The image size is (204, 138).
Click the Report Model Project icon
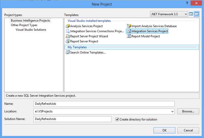coord(129,36)
